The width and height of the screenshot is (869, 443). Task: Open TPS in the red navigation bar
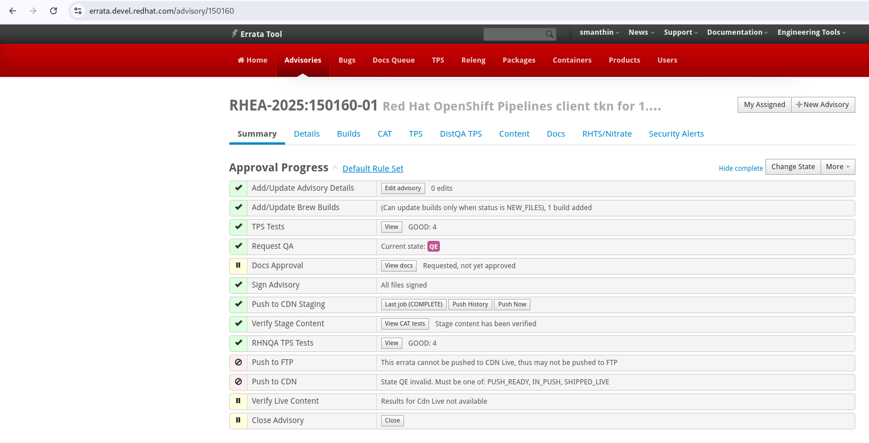coord(438,60)
